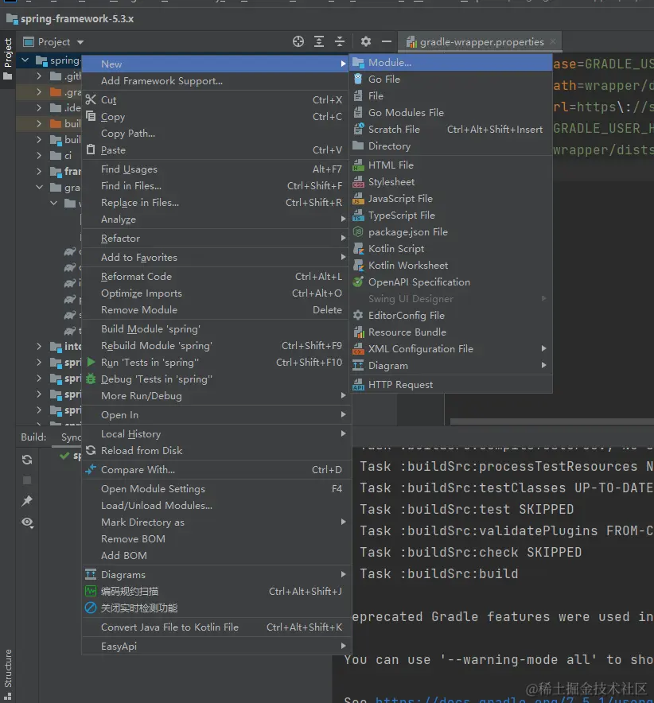Choose Find in Files...
The image size is (654, 703).
point(216,185)
